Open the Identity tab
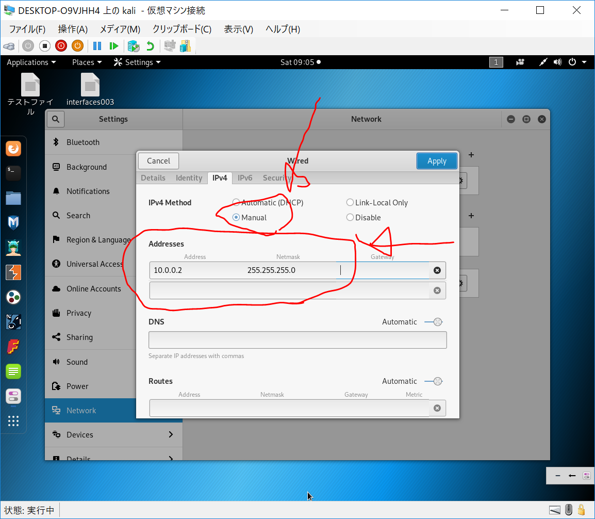Image resolution: width=595 pixels, height=519 pixels. (x=189, y=178)
